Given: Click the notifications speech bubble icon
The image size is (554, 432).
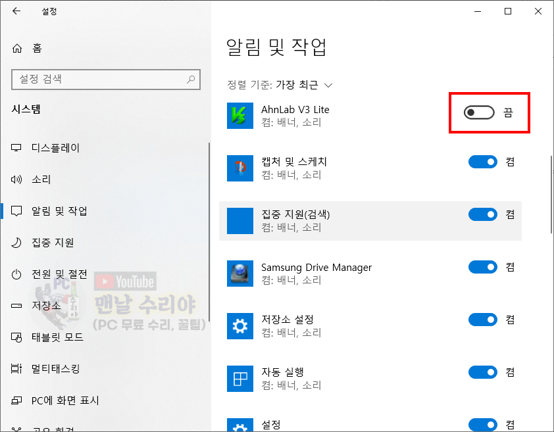Looking at the screenshot, I should (x=16, y=211).
